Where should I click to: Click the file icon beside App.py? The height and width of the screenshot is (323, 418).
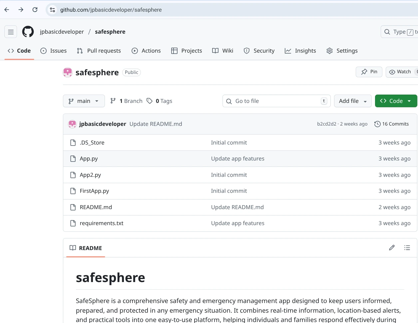point(73,159)
